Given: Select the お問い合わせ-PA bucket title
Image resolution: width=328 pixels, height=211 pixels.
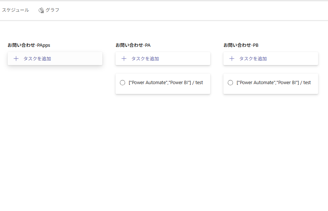Looking at the screenshot, I should [133, 45].
